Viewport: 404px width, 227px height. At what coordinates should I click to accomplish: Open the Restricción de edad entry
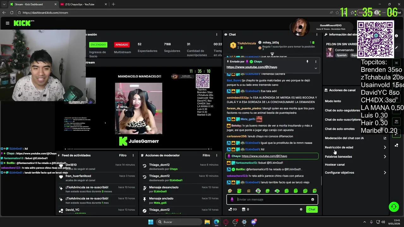(339, 147)
